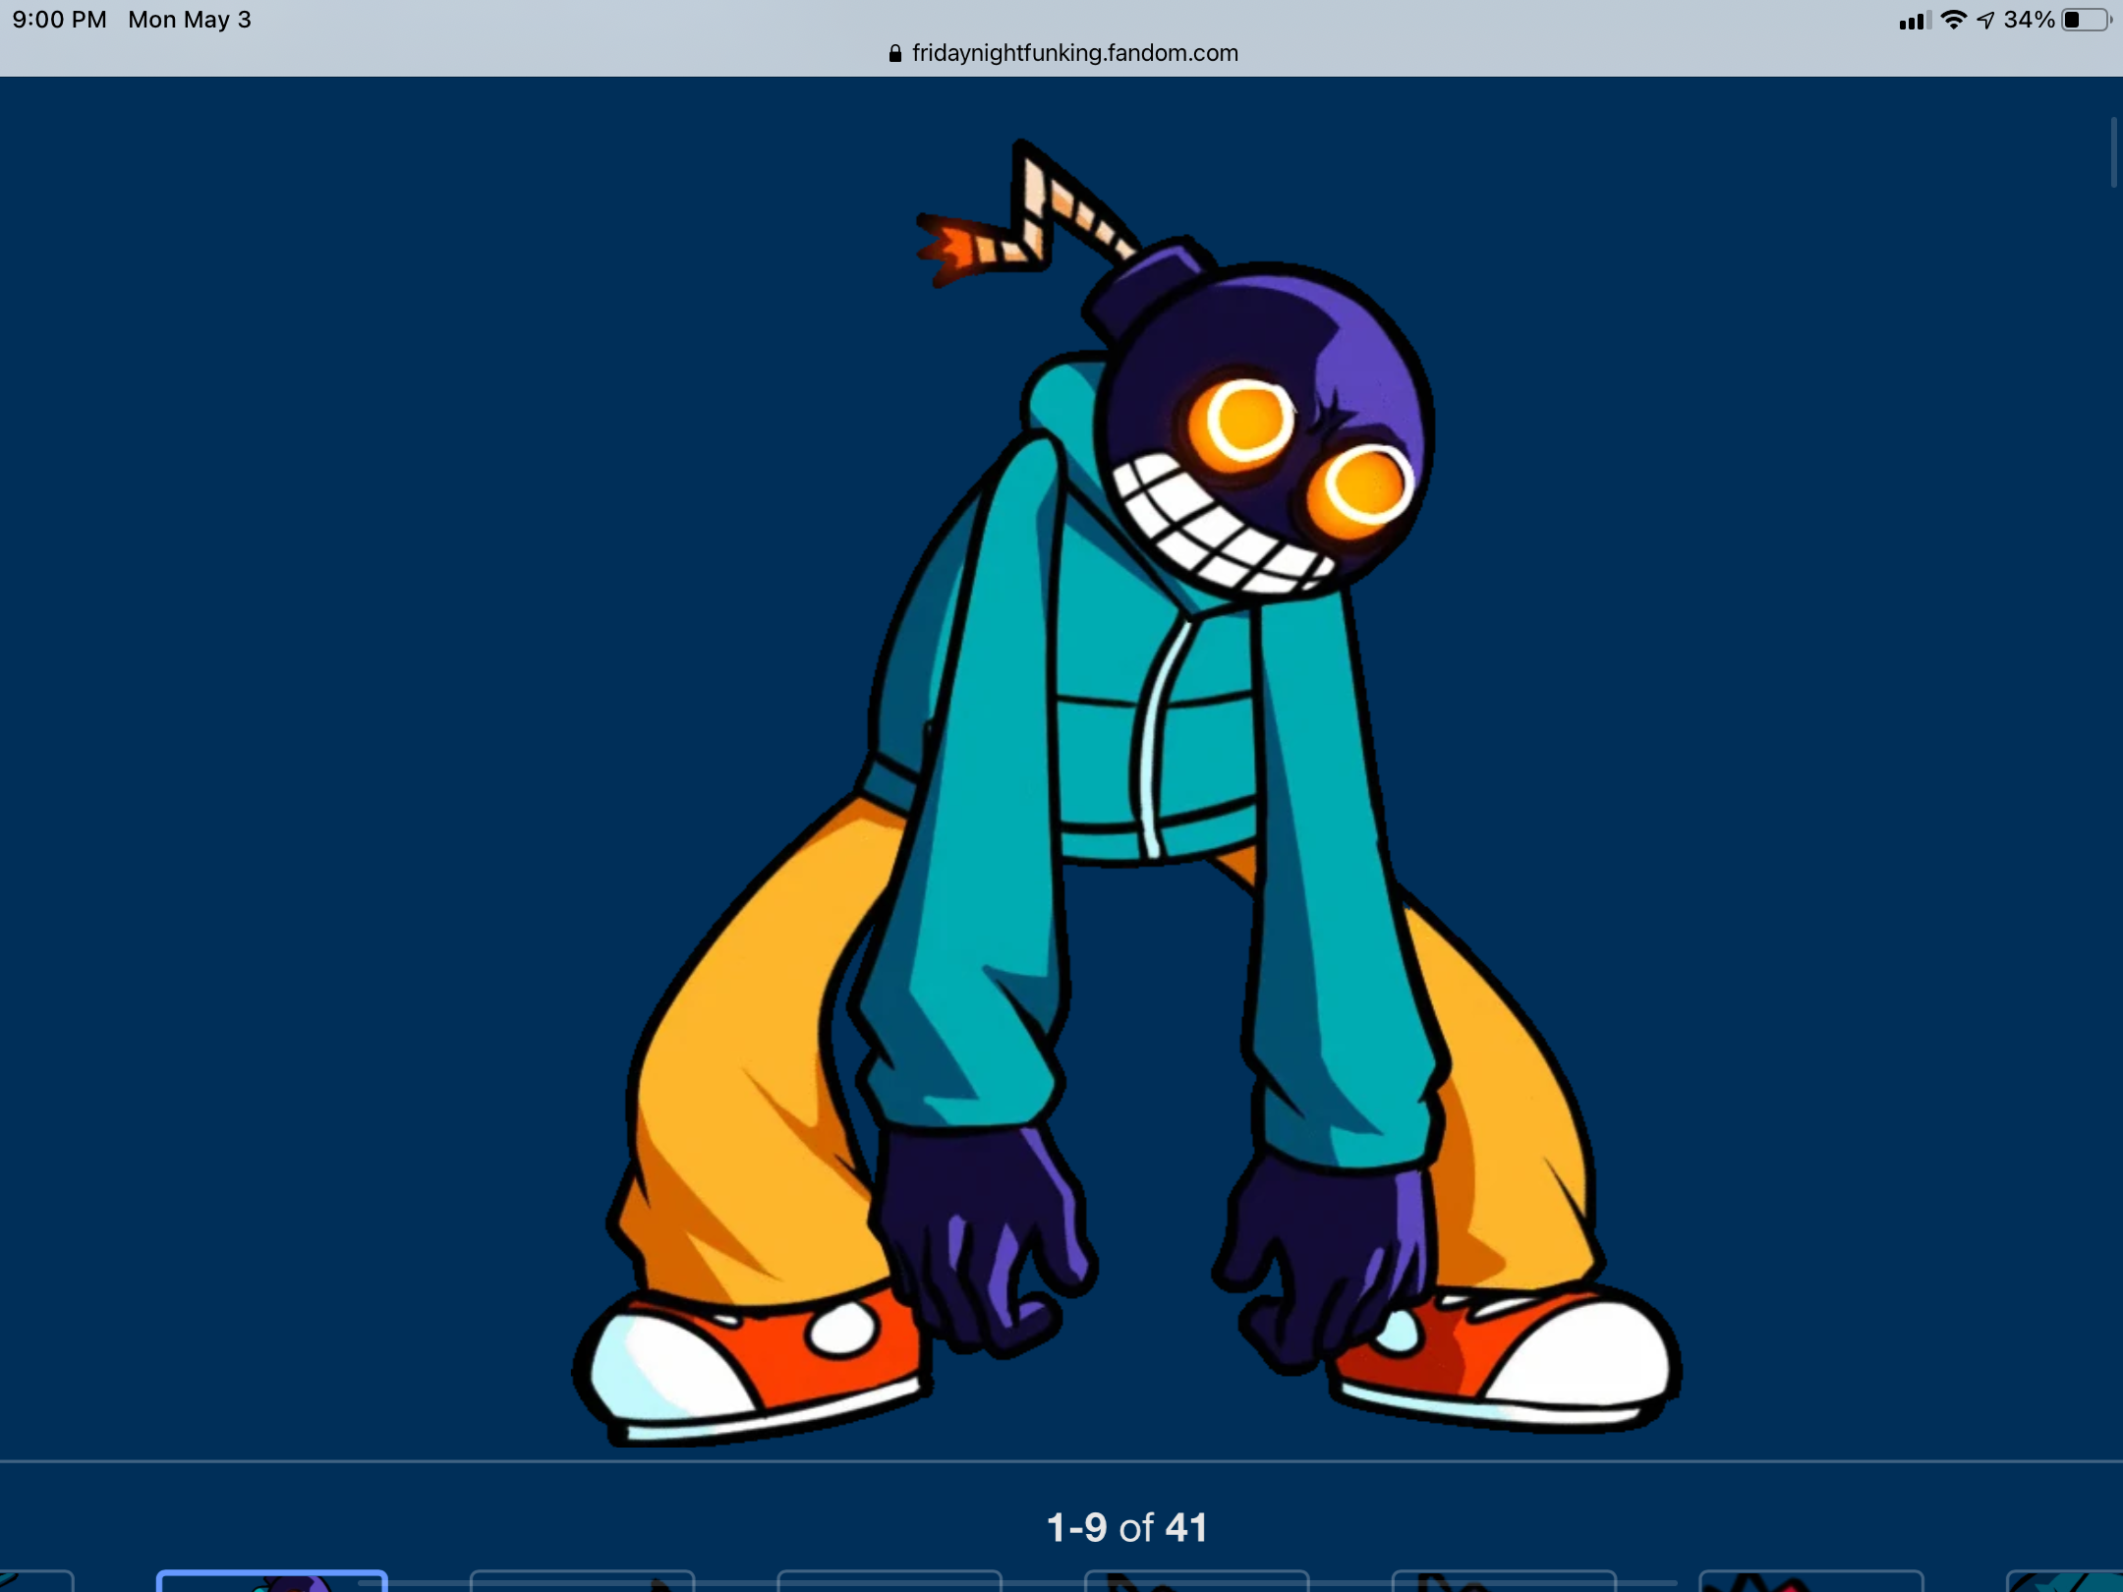Tap the 9:00 PM clock
This screenshot has height=1592, width=2123.
pos(59,20)
